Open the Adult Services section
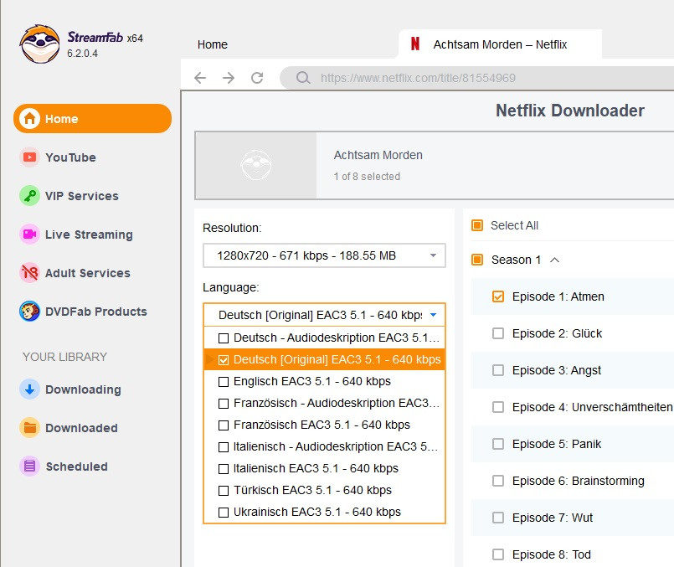The image size is (674, 567). 87,273
